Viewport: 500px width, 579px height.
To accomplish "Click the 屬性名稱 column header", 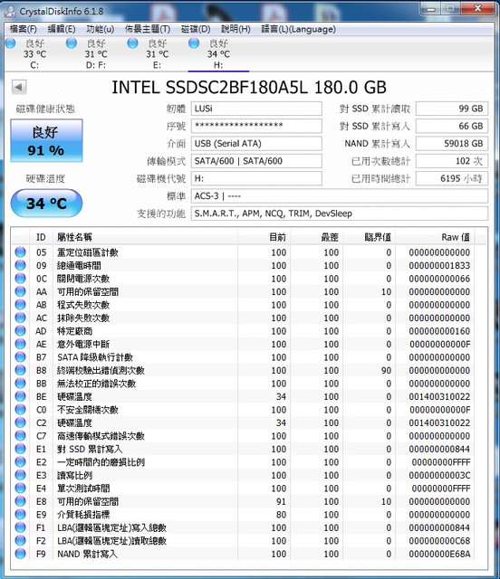I will point(145,237).
